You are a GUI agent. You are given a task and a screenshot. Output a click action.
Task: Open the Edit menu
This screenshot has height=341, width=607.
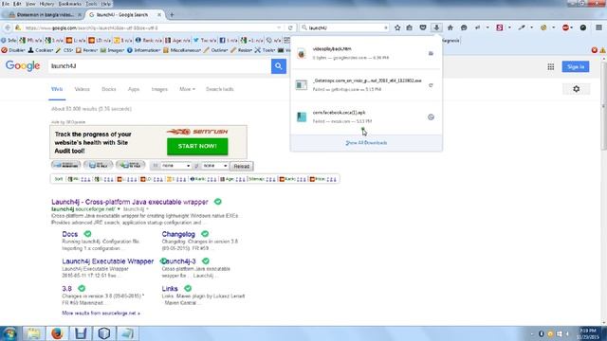coord(17,4)
